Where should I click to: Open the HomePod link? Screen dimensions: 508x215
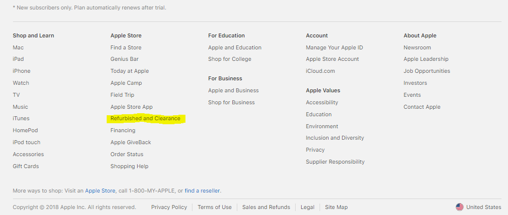pos(25,130)
